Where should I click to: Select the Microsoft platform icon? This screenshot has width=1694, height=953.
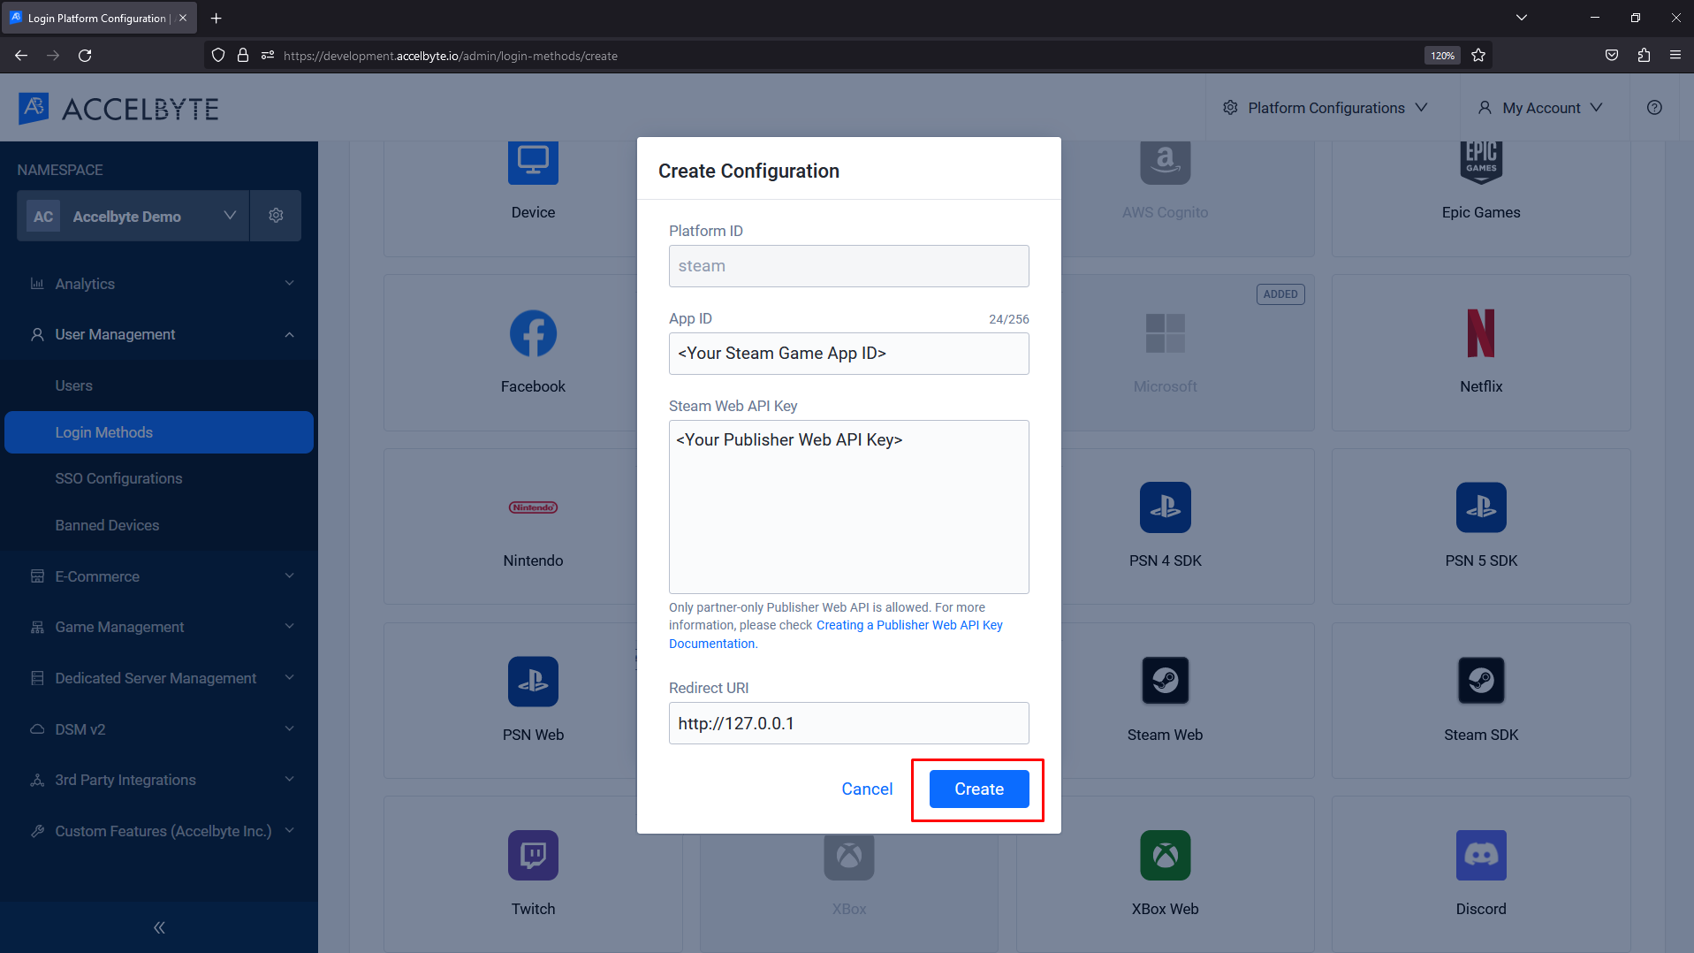(1165, 333)
